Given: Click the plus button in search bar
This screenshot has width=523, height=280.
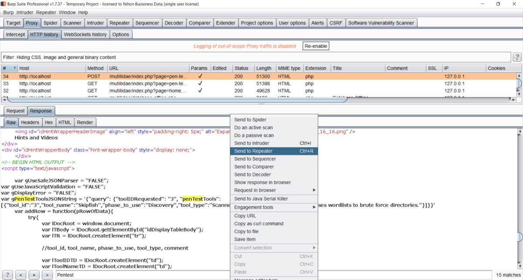Looking at the screenshot, I should click(x=34, y=275).
